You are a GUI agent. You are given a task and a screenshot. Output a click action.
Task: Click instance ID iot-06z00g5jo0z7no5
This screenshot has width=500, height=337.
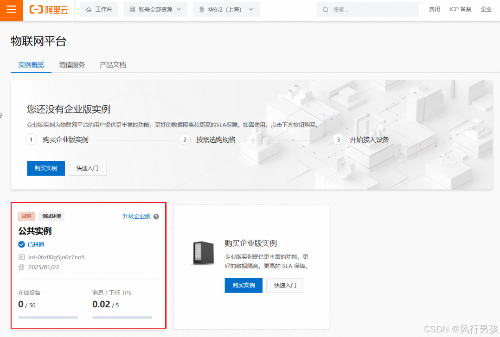click(57, 257)
